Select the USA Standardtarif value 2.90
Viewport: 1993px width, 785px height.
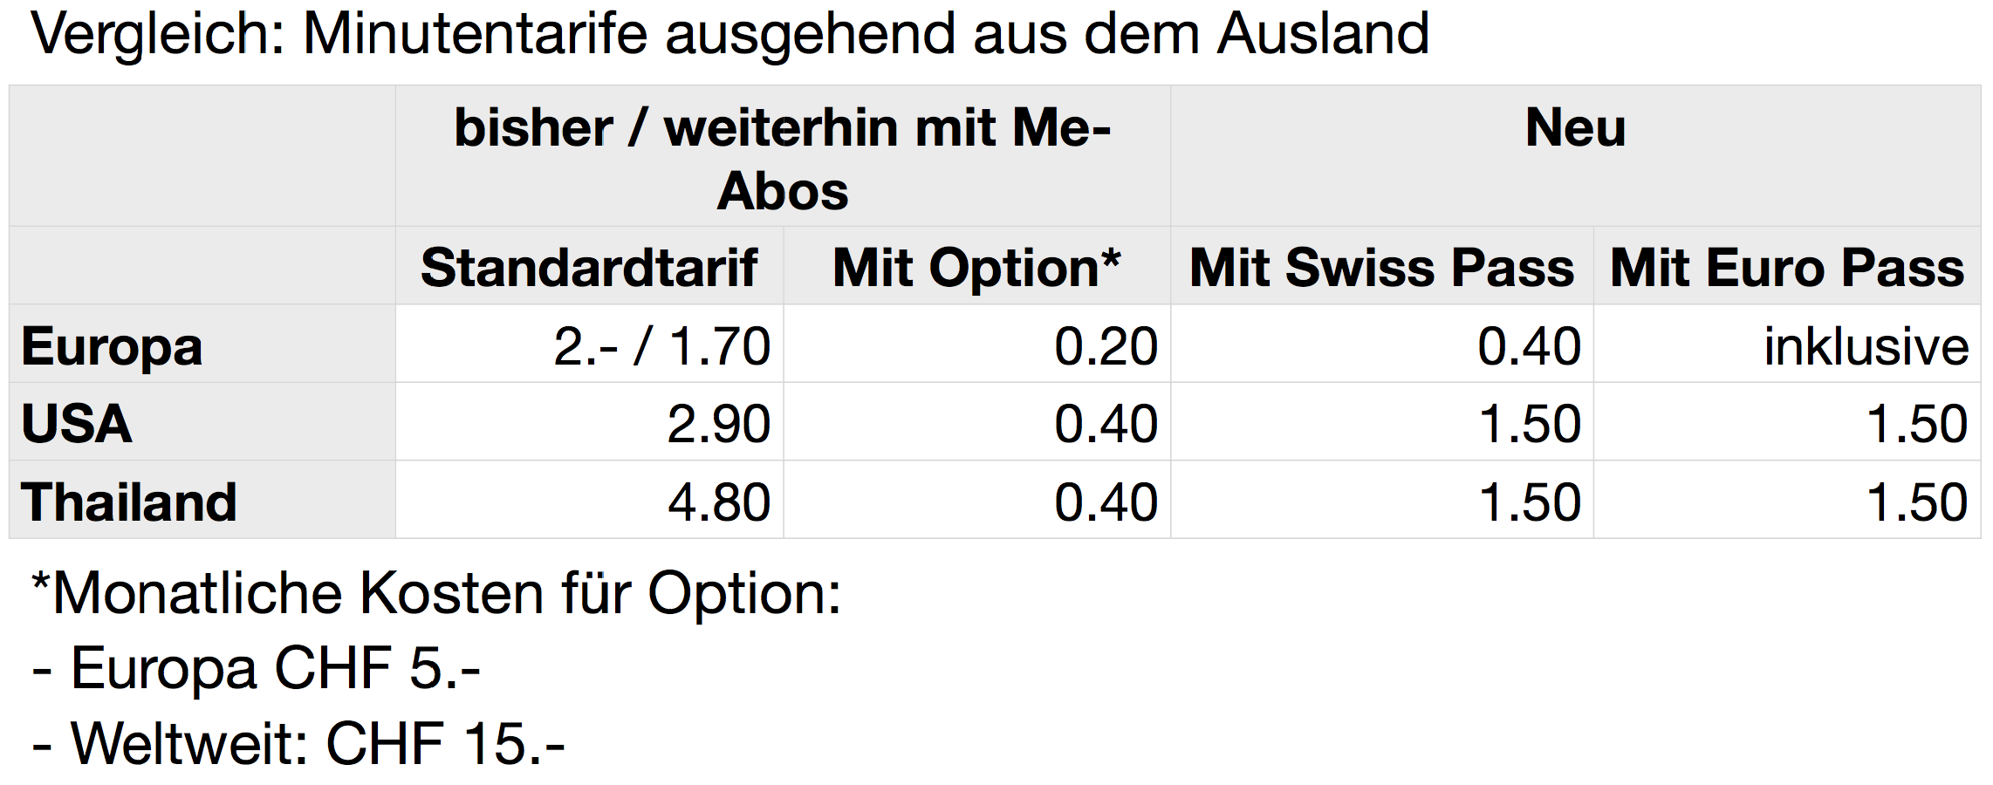click(x=718, y=424)
